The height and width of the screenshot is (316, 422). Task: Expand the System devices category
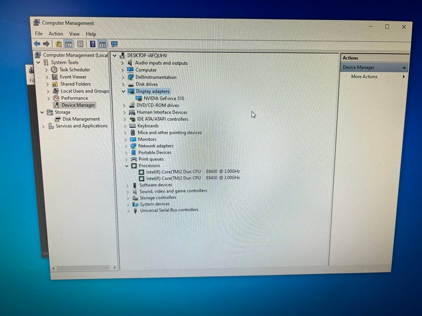tap(127, 205)
